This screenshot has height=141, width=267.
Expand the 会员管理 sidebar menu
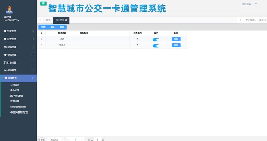[19, 55]
